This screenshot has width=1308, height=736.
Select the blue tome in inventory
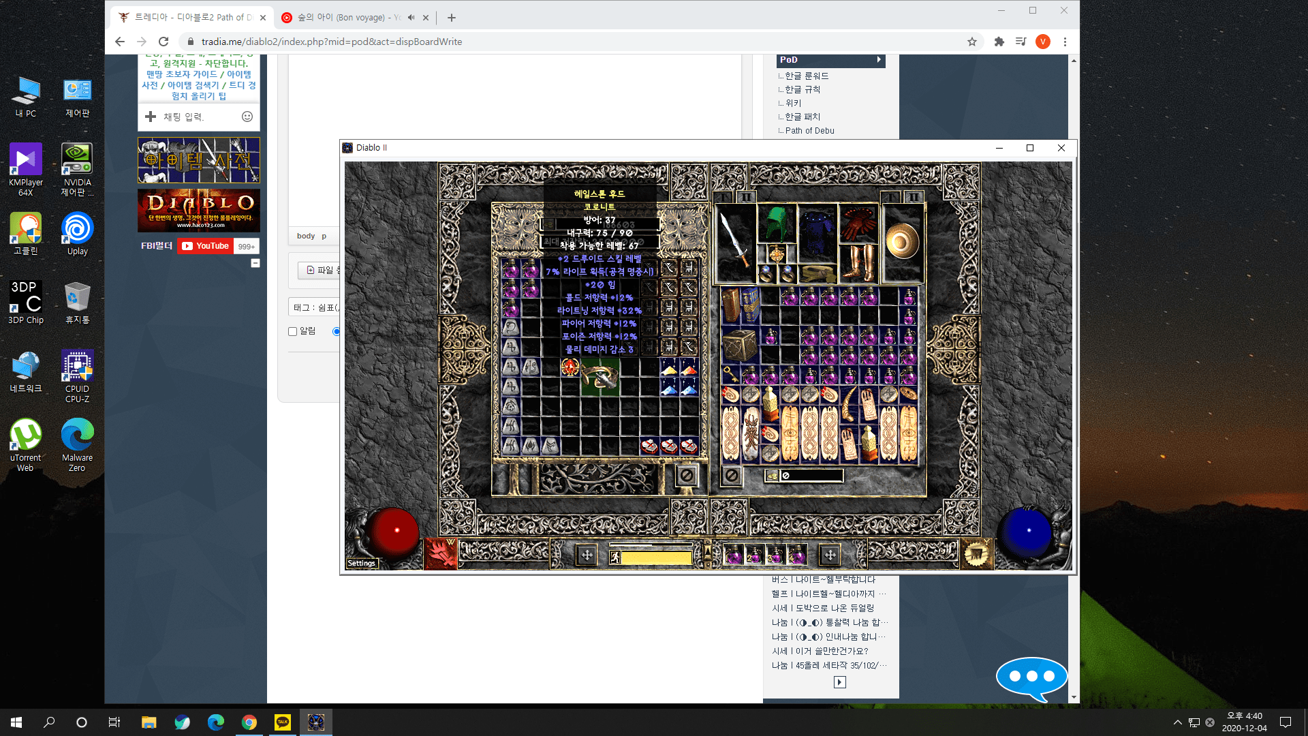point(751,305)
